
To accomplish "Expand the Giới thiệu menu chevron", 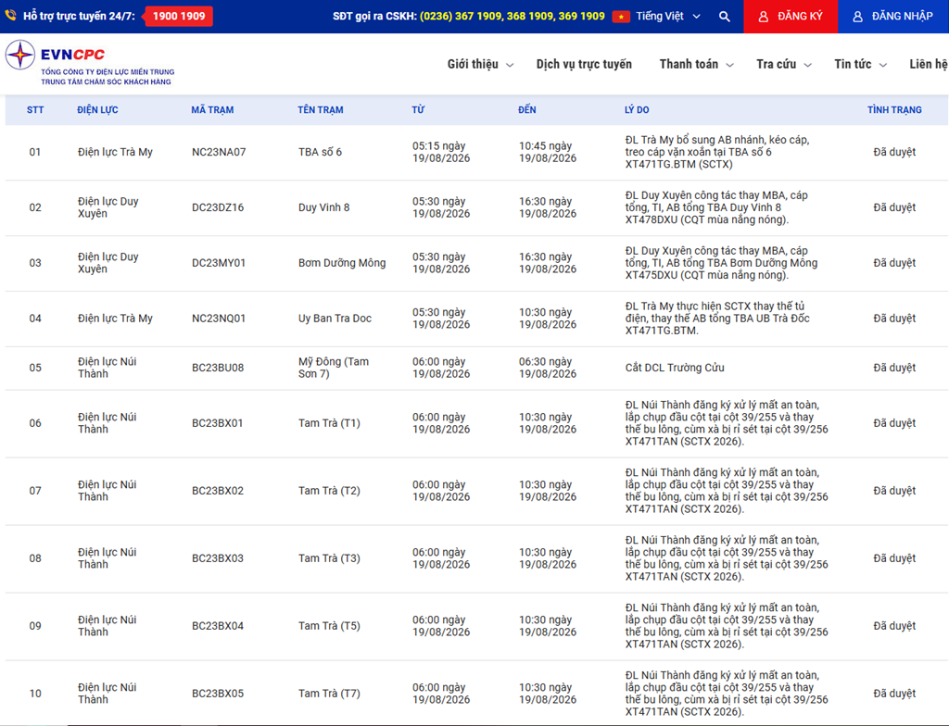I will point(510,65).
